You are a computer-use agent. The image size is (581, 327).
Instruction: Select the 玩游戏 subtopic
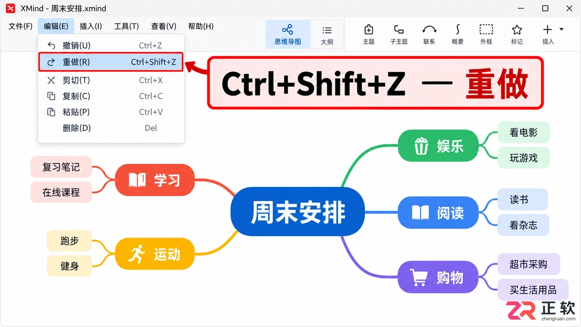pyautogui.click(x=523, y=158)
